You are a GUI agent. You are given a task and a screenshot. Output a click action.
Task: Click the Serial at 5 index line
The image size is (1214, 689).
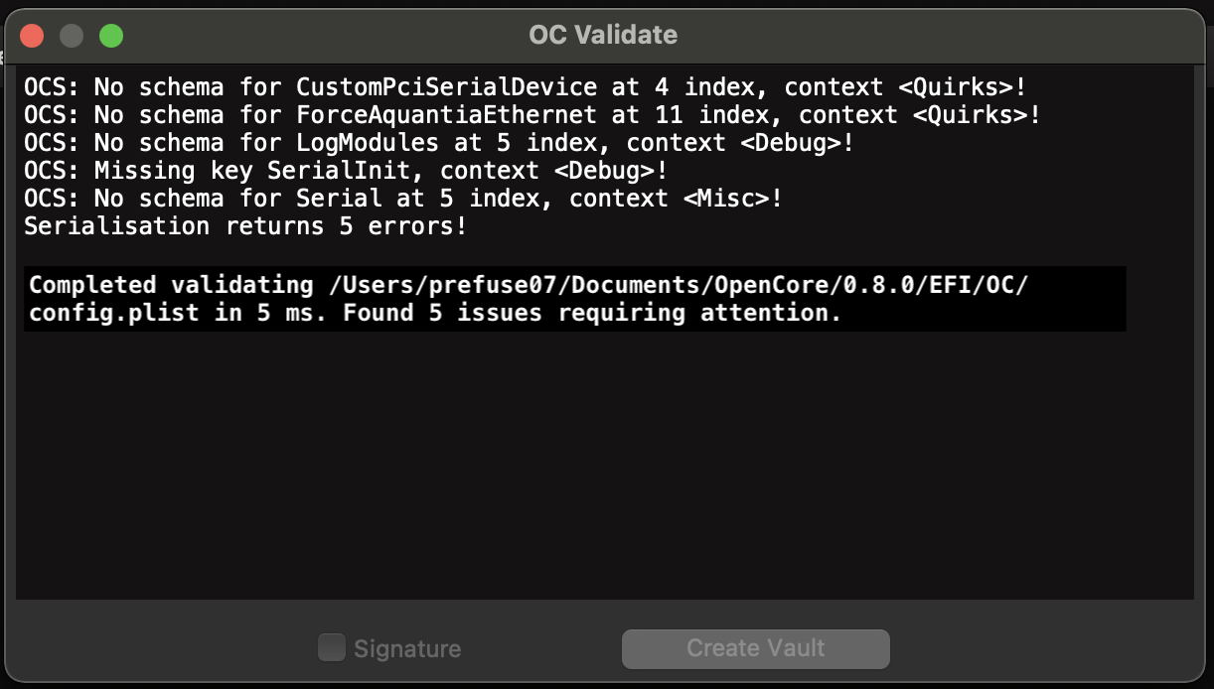tap(403, 199)
